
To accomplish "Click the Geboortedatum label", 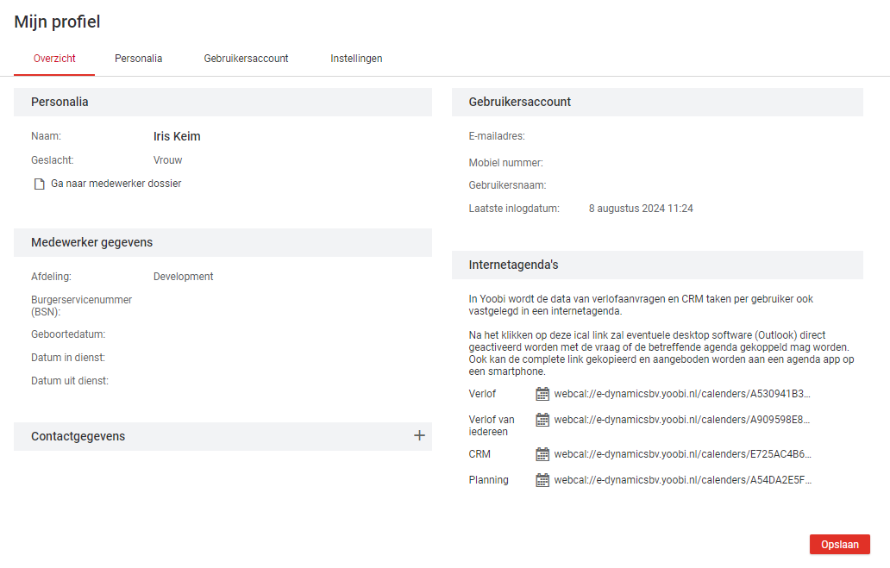I will coord(68,334).
